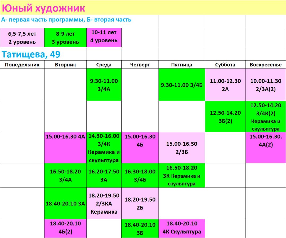
Task: Select the 18.40-20.10 4Б(2) cell
Action: pyautogui.click(x=65, y=228)
